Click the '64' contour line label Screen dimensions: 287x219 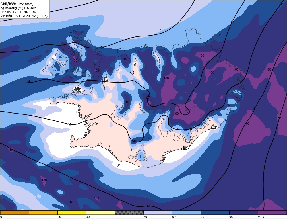(x=102, y=47)
